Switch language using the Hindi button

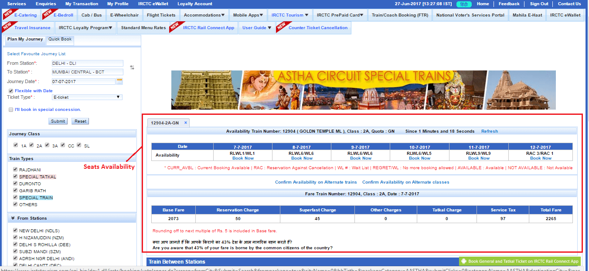point(464,4)
